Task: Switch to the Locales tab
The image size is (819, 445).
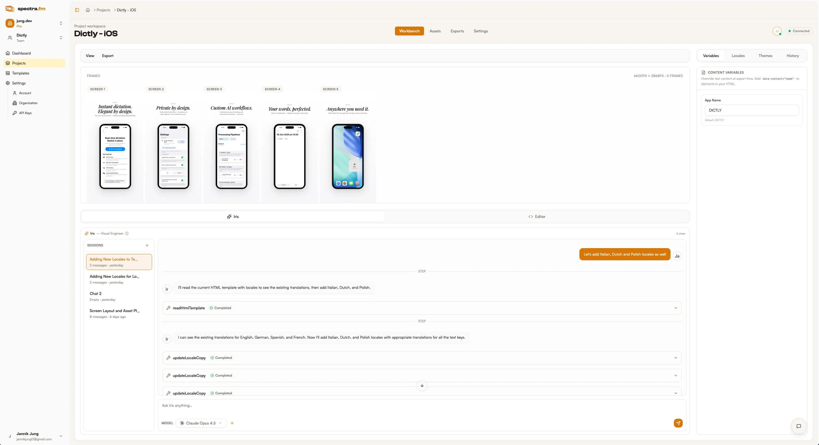Action: pos(738,56)
